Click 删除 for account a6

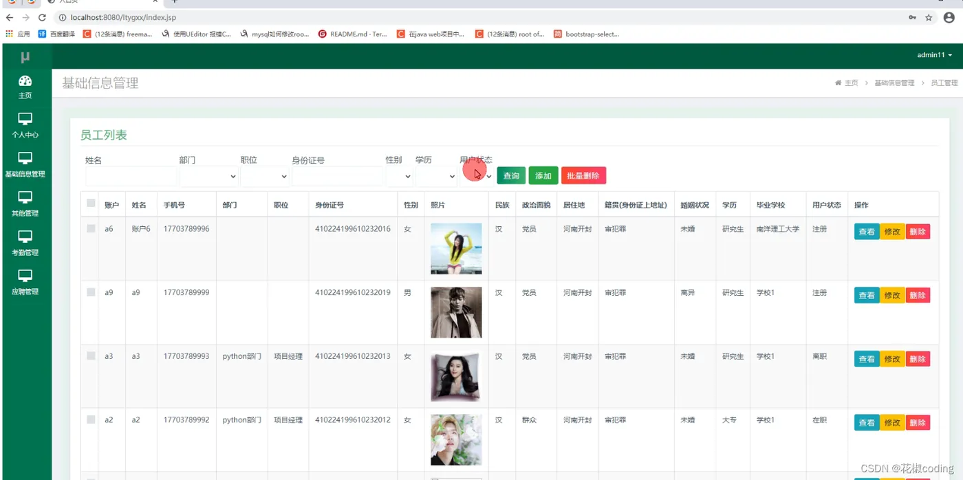(x=918, y=232)
